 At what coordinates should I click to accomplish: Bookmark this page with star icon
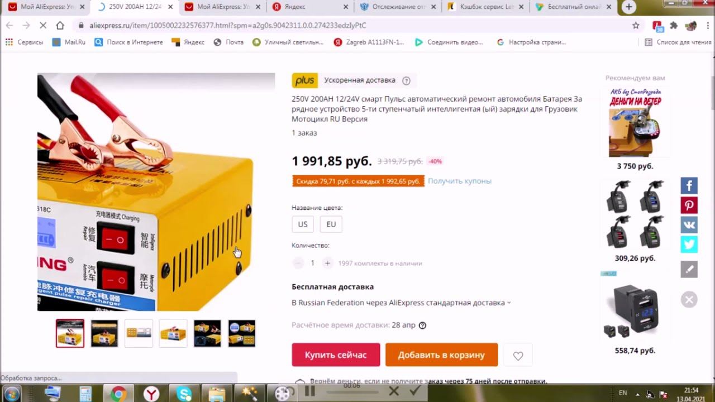pyautogui.click(x=636, y=25)
